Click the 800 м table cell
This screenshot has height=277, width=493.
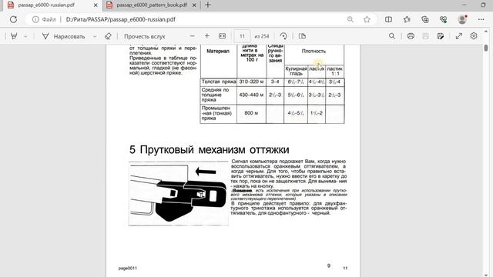pyautogui.click(x=251, y=113)
